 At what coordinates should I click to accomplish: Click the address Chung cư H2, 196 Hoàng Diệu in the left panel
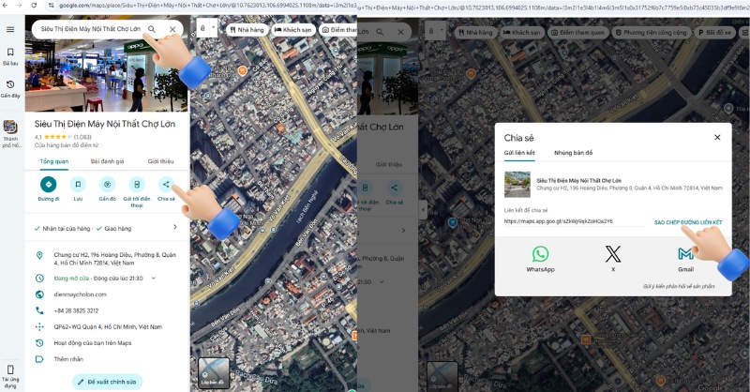click(x=114, y=259)
